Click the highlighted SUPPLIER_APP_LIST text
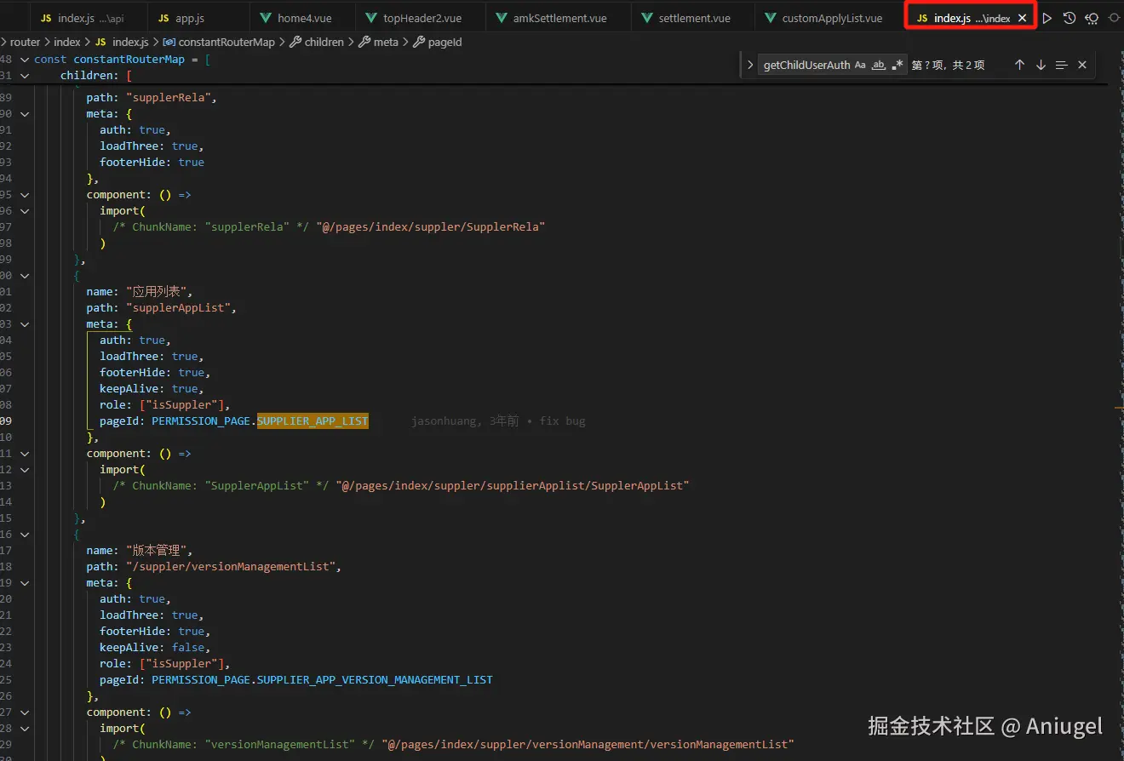 click(x=313, y=421)
